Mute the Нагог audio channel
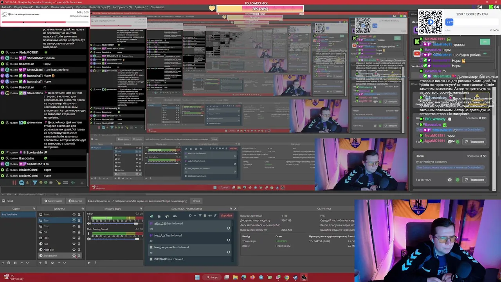This screenshot has height=282, width=501. 88,224
